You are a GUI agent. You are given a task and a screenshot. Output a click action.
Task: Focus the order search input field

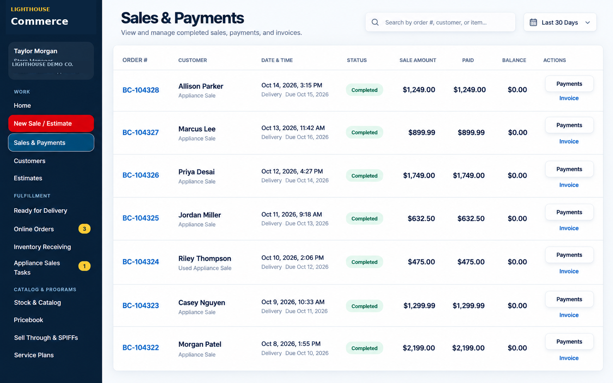[440, 22]
